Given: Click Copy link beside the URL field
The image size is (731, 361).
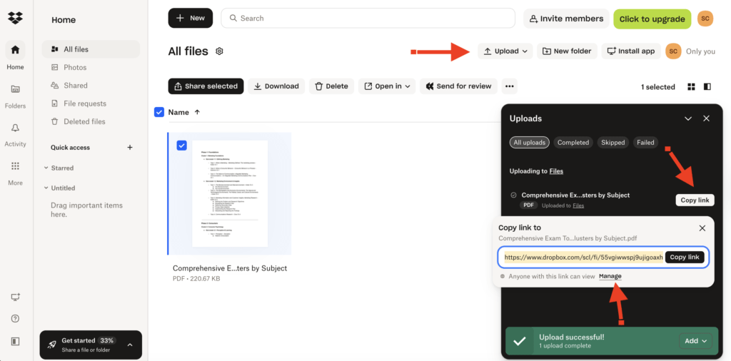Looking at the screenshot, I should pos(685,257).
